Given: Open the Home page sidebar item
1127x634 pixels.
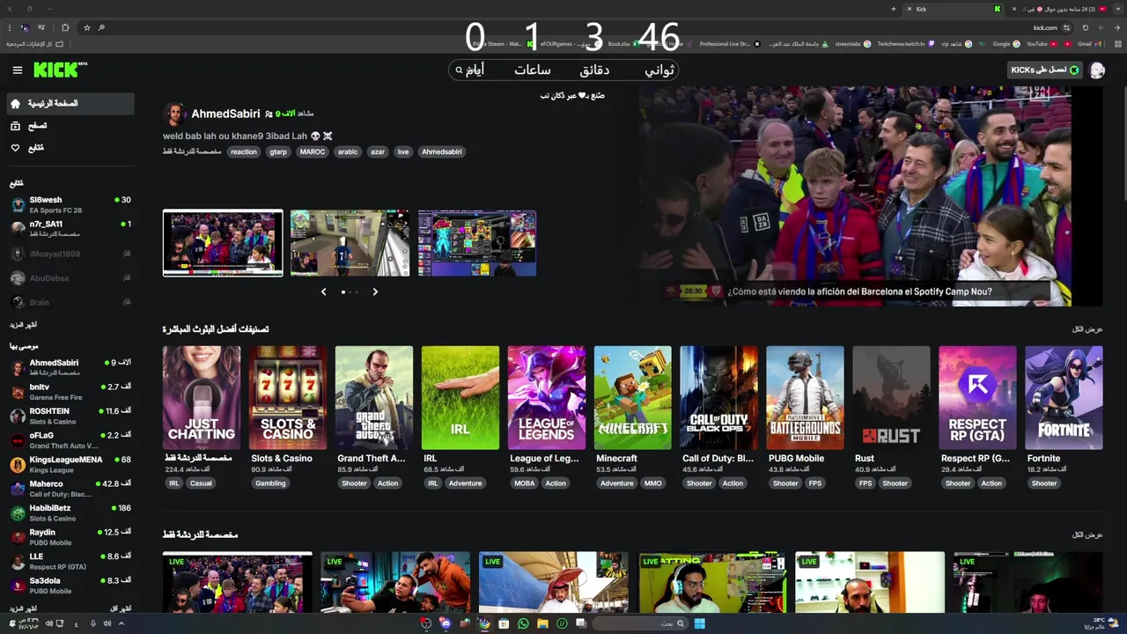Looking at the screenshot, I should pyautogui.click(x=70, y=104).
